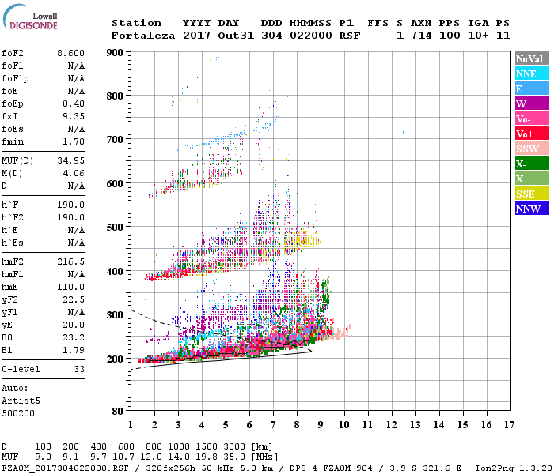Select the W purple legend swatch
The height and width of the screenshot is (474, 554).
click(x=532, y=103)
